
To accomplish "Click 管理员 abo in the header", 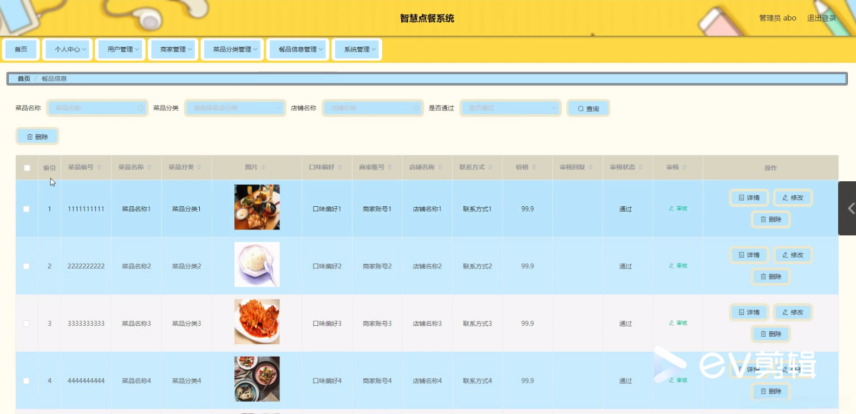I will [777, 18].
